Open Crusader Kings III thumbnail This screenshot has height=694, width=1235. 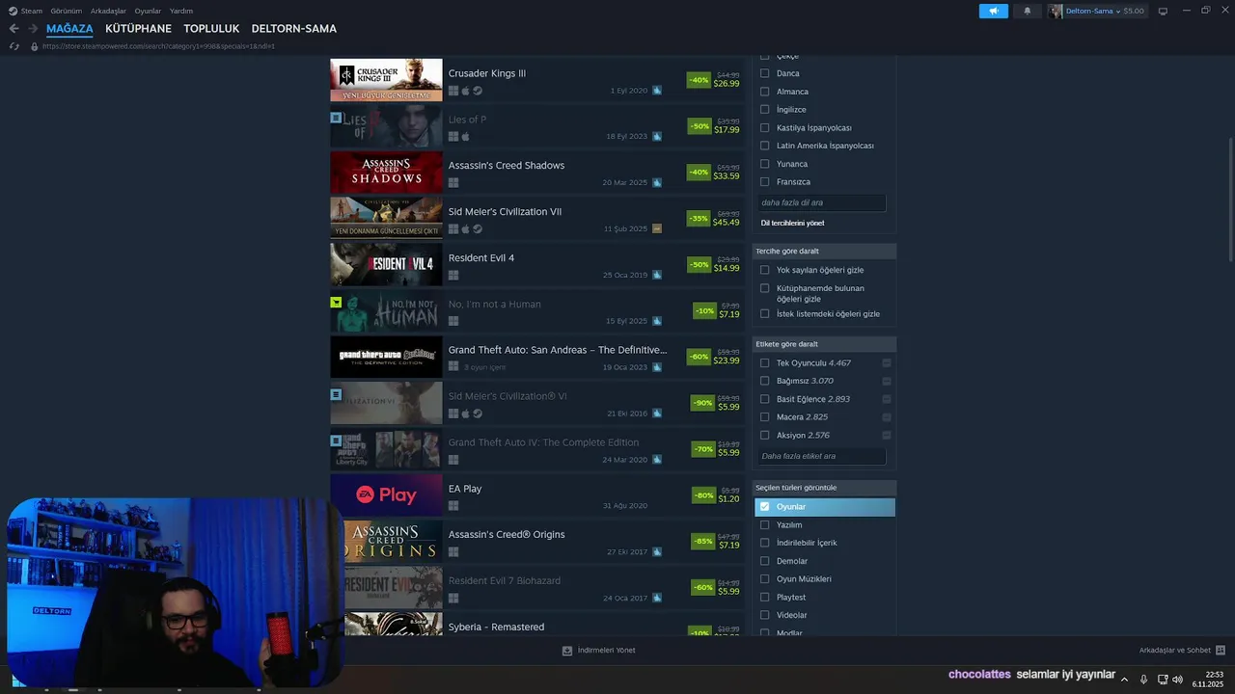pos(386,80)
